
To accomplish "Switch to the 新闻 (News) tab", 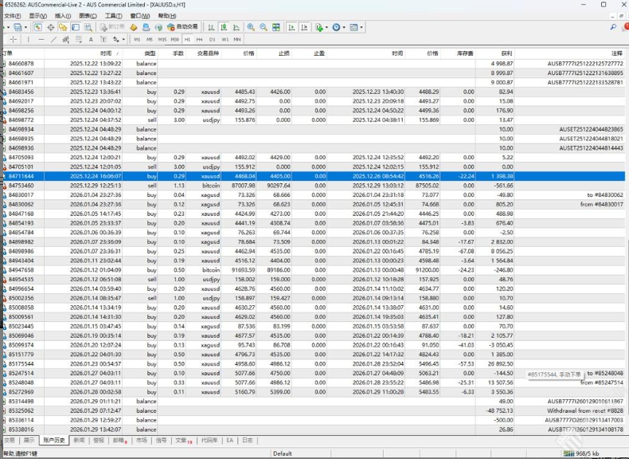I will 79,440.
